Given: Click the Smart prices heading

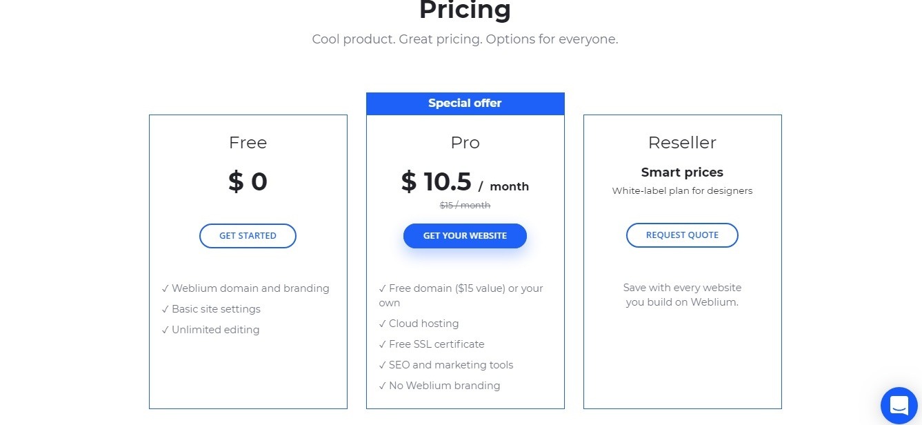Looking at the screenshot, I should click(x=682, y=172).
